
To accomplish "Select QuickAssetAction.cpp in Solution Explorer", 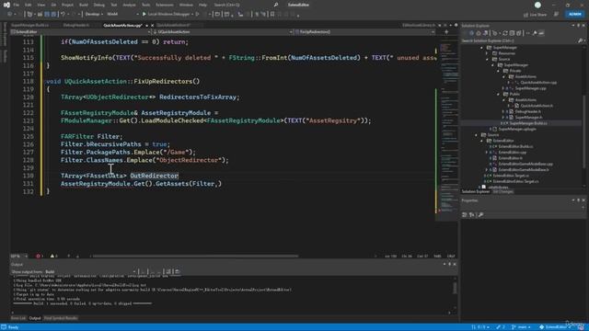I will [x=538, y=83].
